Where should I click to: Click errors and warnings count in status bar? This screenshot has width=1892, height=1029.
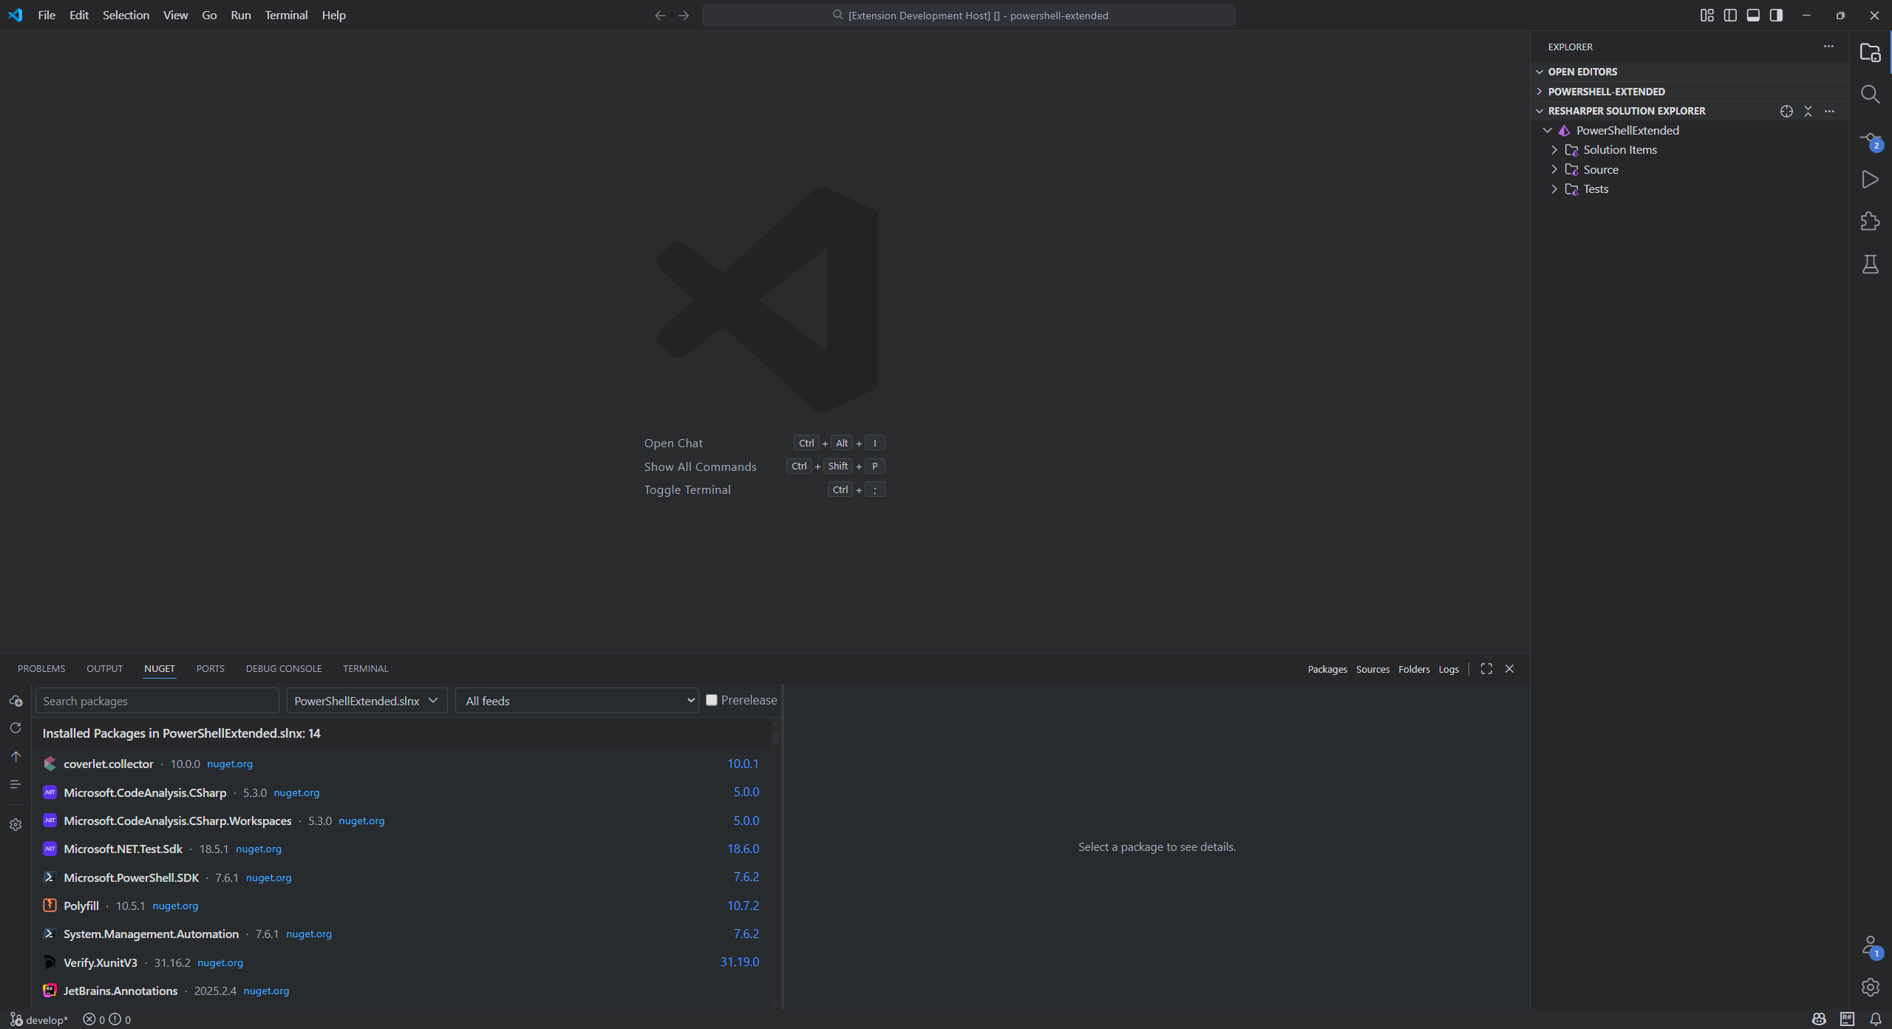click(x=107, y=1019)
